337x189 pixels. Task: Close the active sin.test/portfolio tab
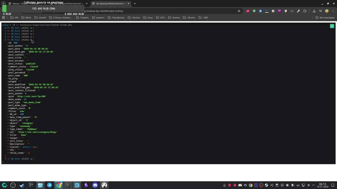[x=128, y=4]
